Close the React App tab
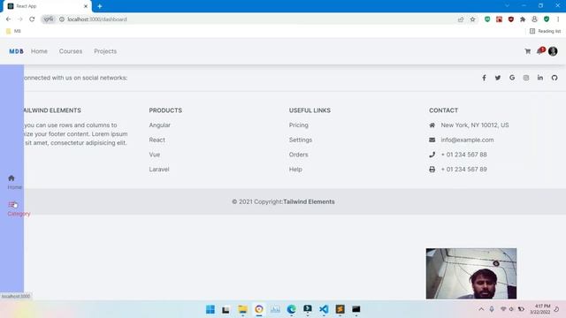Viewport: 566px width, 318px height. 86,6
